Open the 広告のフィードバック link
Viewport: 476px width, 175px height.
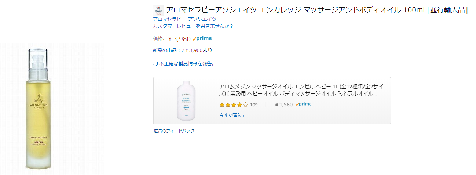pos(174,131)
